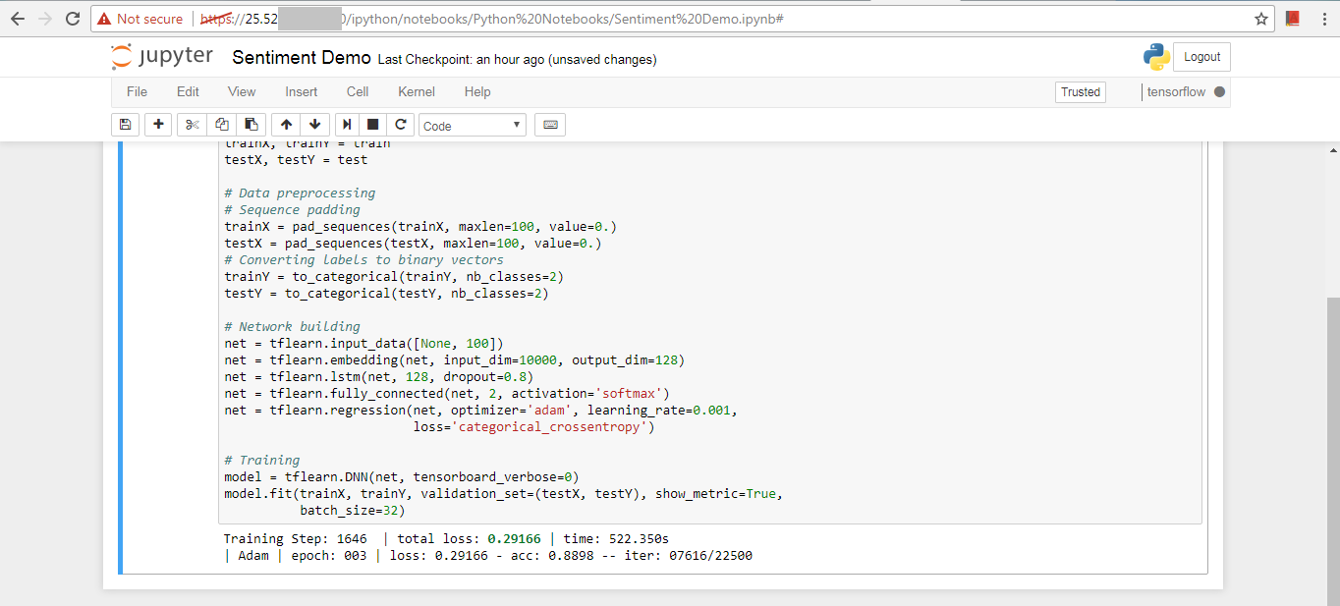Interrupt the kernel with the stop icon
The image size is (1340, 606).
coord(373,124)
